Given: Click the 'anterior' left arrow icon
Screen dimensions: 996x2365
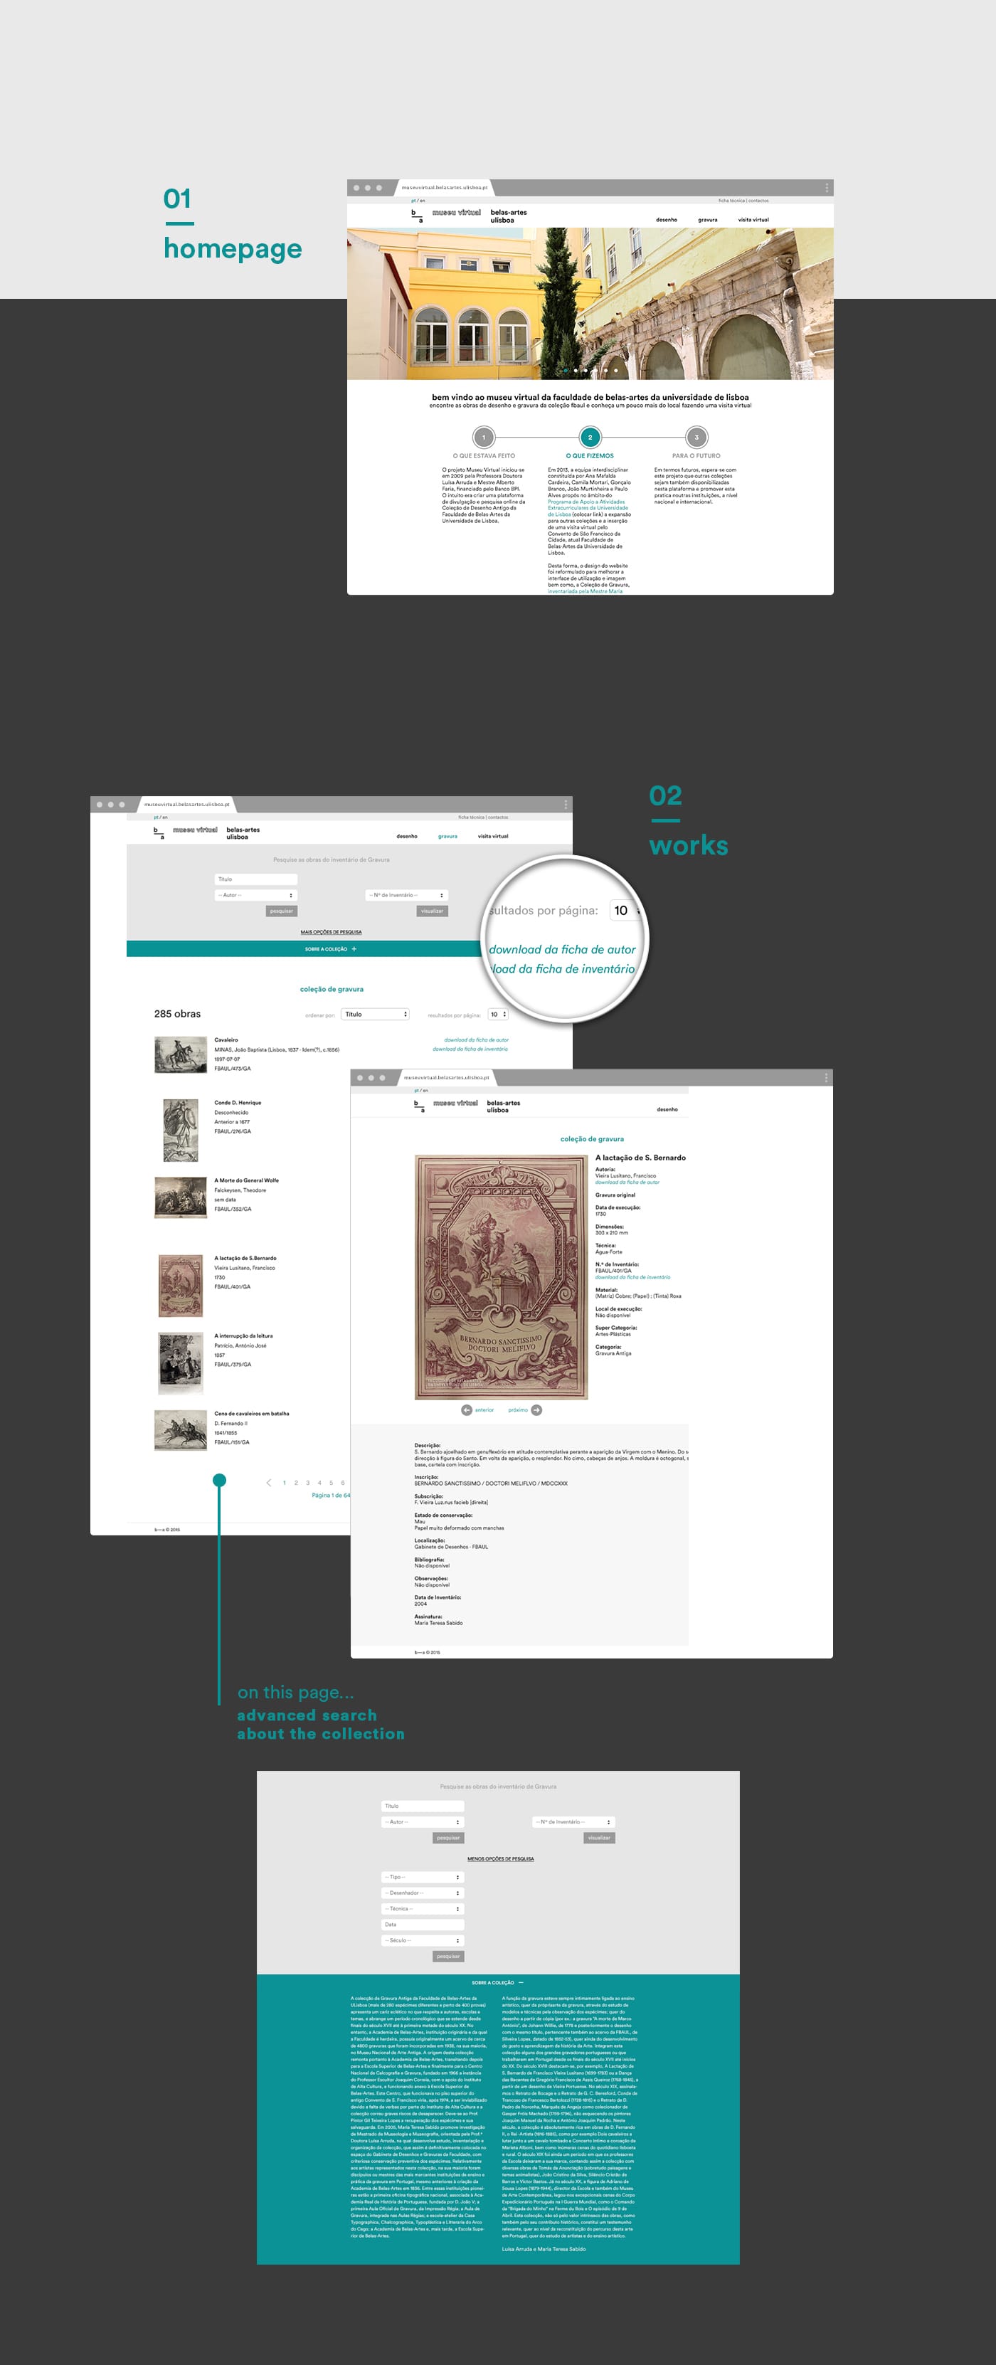Looking at the screenshot, I should click(x=466, y=1409).
